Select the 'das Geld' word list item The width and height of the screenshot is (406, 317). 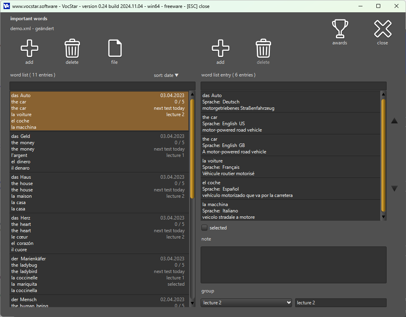[x=99, y=152]
